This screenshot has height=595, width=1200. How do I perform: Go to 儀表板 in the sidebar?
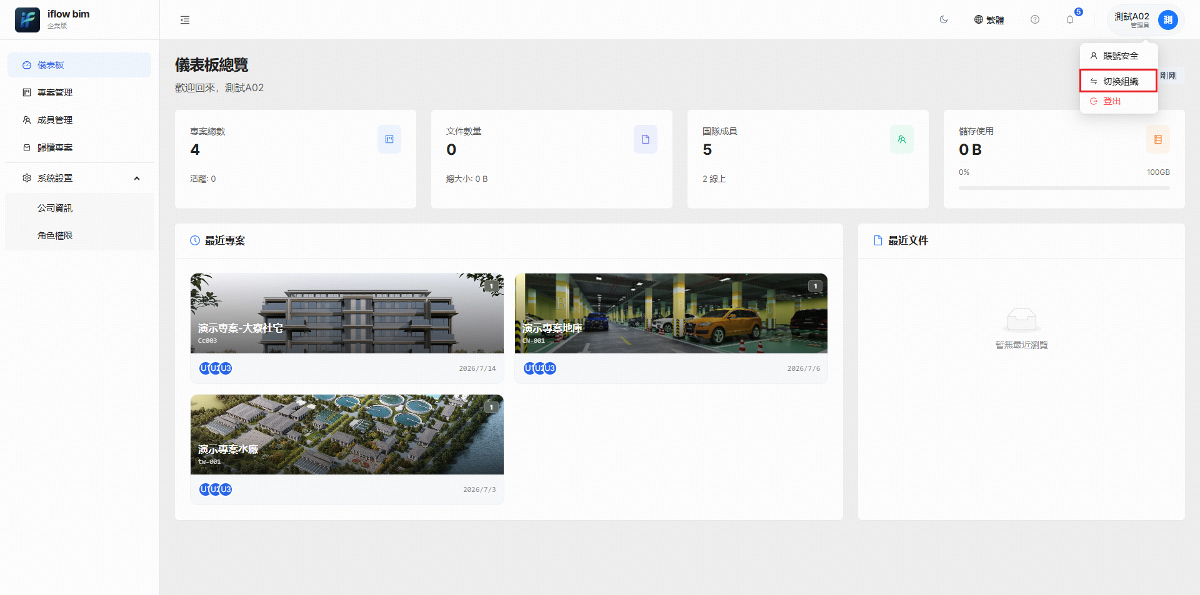[x=79, y=65]
